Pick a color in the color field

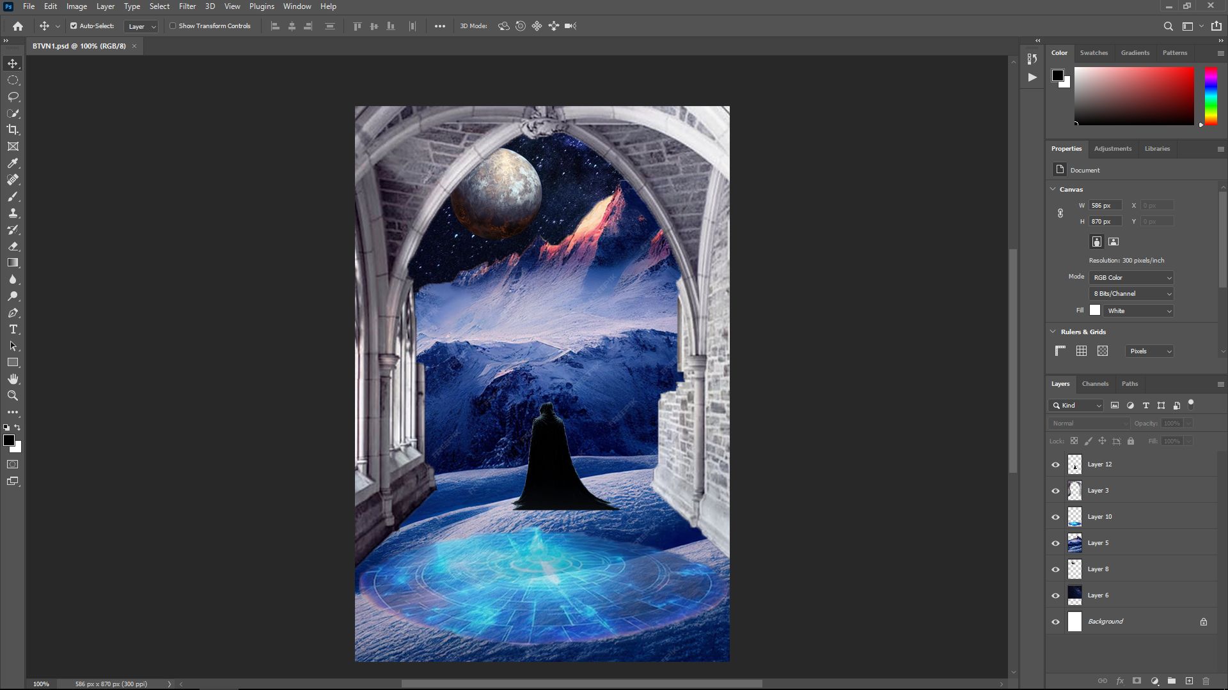[1134, 96]
